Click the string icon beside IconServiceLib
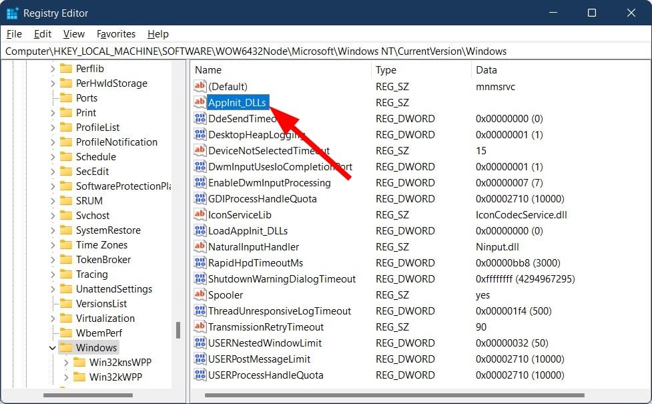The height and width of the screenshot is (404, 652). click(x=200, y=214)
